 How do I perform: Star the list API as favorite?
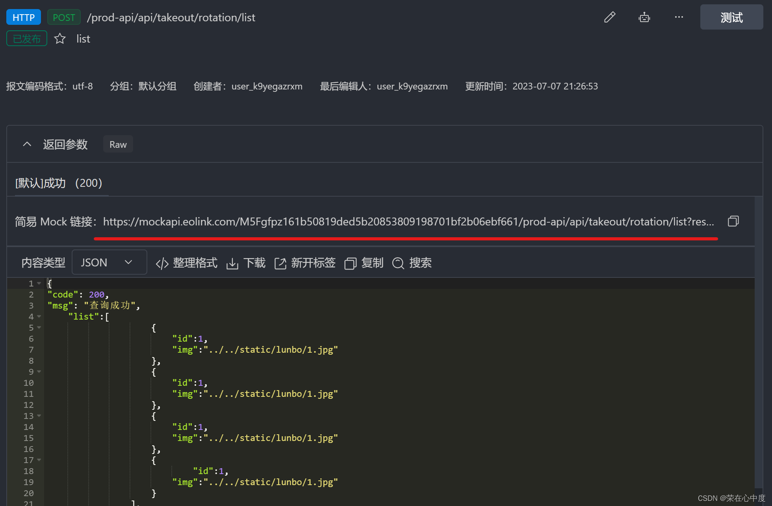60,39
